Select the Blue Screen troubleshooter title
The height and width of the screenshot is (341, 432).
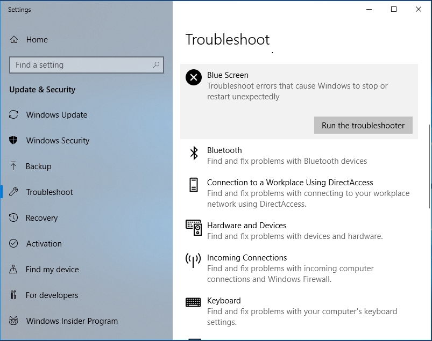[x=228, y=75]
